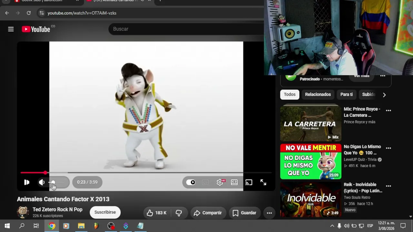
Task: Select the Todos filter chip
Action: pyautogui.click(x=289, y=94)
